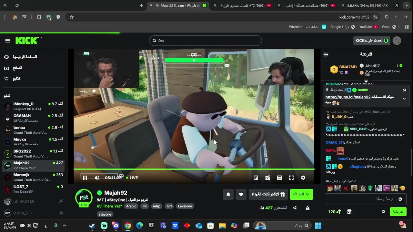Expand the leaderboard pull-down handle
This screenshot has height=232, width=413.
point(366,81)
